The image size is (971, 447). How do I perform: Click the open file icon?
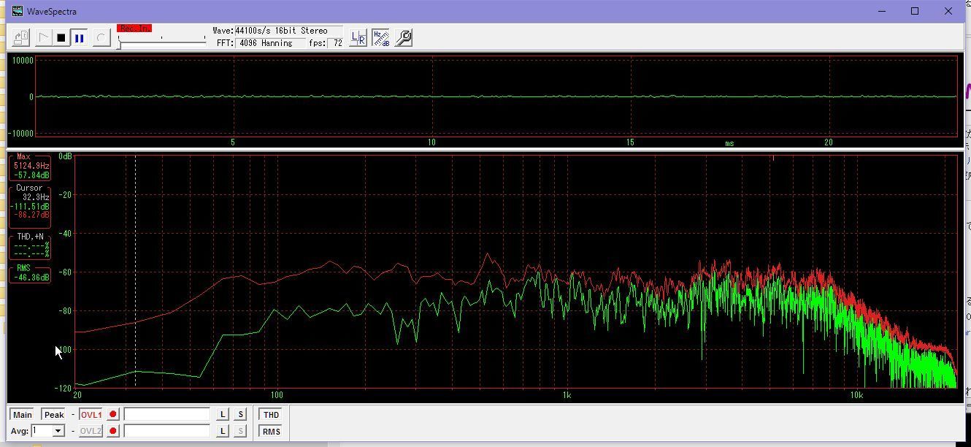pyautogui.click(x=20, y=38)
